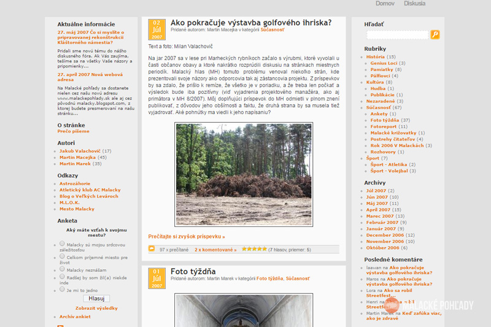Open the Domov menu item
Image resolution: width=491 pixels, height=327 pixels.
tap(385, 4)
